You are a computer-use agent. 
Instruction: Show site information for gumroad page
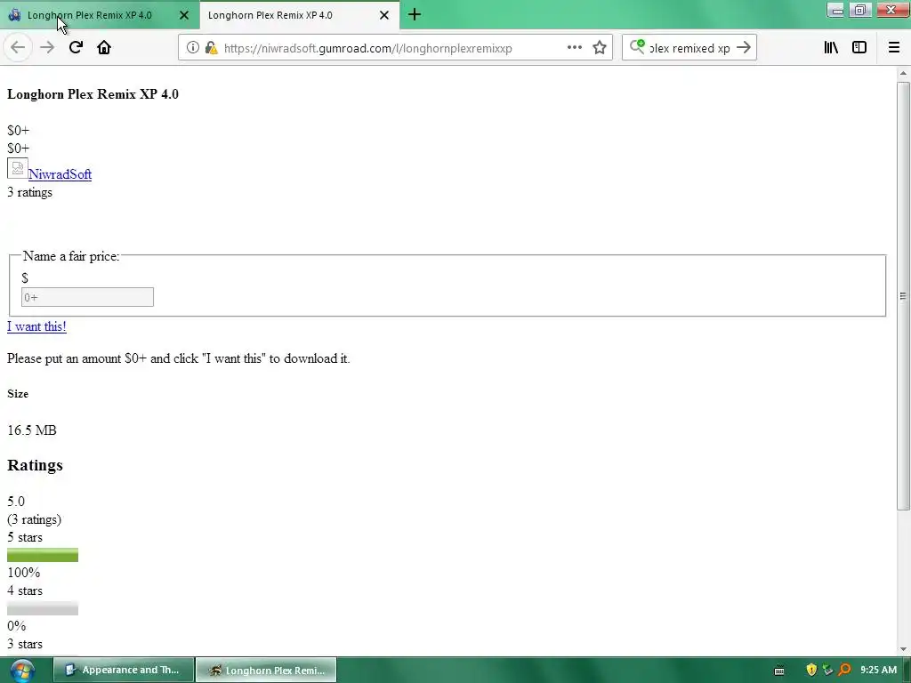[192, 48]
